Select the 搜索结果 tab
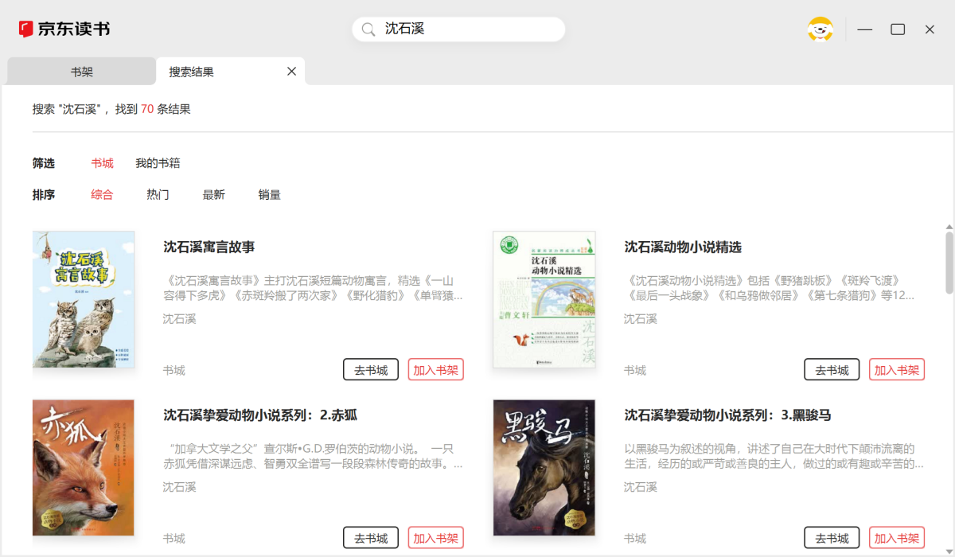The height and width of the screenshot is (557, 955). tap(192, 72)
